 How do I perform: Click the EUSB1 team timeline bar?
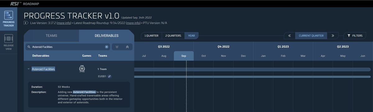click(252, 77)
